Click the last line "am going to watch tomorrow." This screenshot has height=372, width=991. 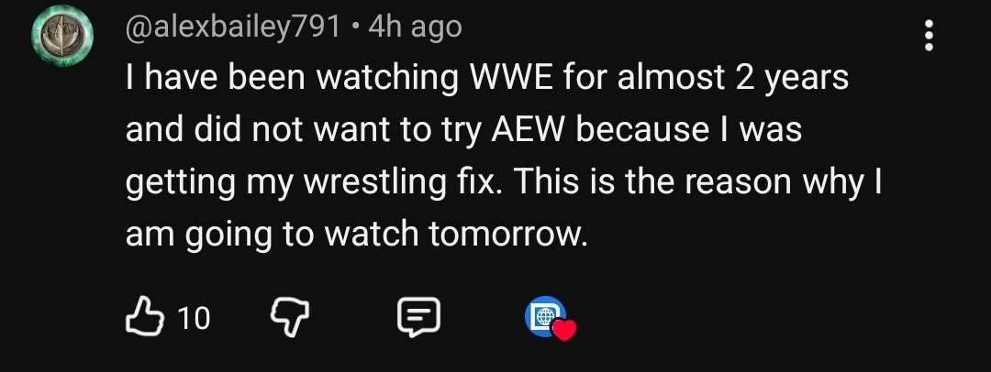(x=356, y=235)
